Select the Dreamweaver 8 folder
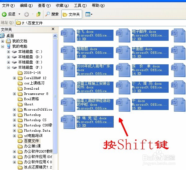The width and height of the screenshot is (186, 170). click(x=36, y=94)
